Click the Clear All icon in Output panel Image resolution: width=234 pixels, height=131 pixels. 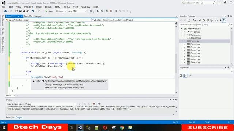pyautogui.click(x=94, y=104)
